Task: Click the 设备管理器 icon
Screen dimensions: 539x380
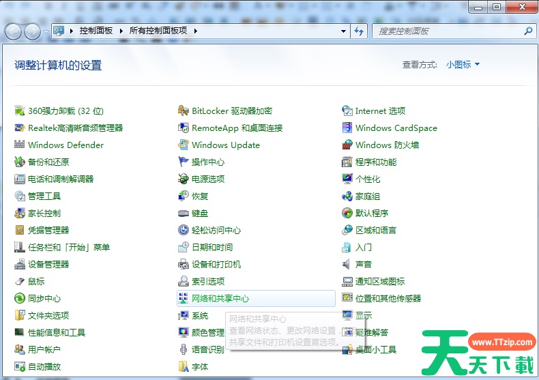Action: [x=20, y=265]
